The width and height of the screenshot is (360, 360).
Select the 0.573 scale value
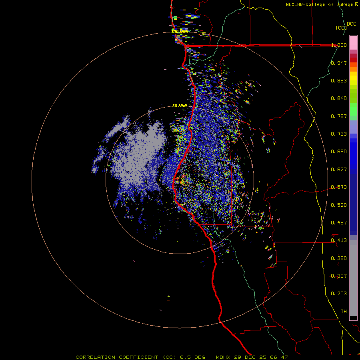[339, 187]
